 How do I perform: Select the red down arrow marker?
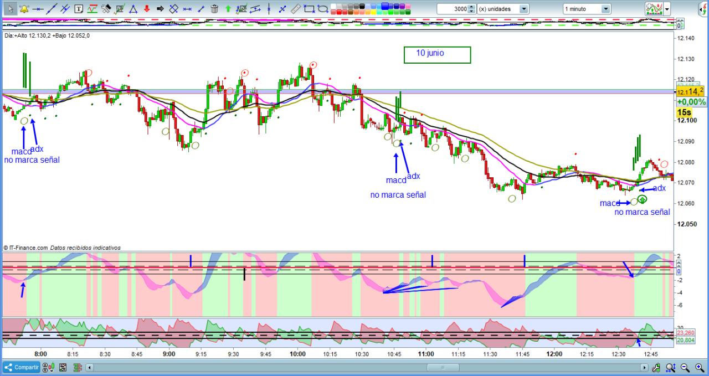(147, 9)
